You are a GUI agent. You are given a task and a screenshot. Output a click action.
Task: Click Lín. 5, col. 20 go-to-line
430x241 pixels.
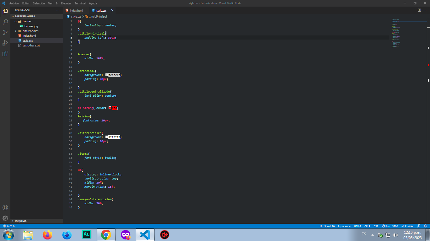click(x=327, y=226)
